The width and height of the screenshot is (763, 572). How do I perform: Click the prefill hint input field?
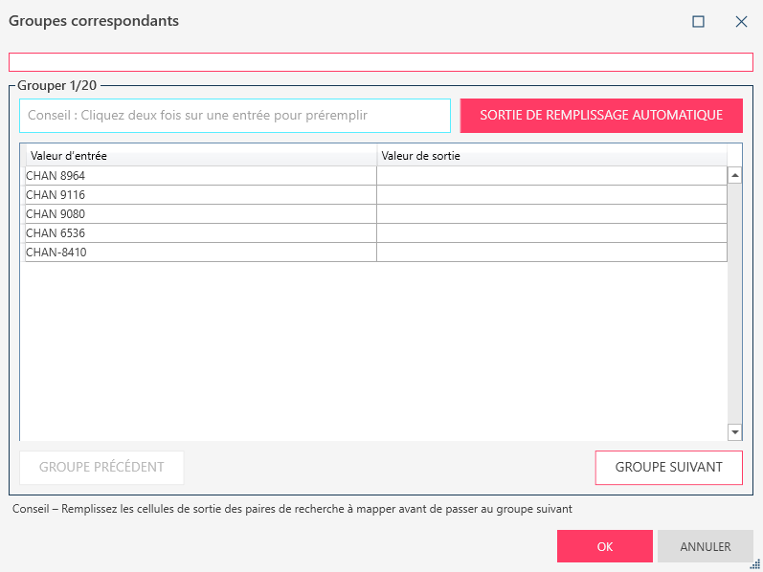tap(235, 116)
